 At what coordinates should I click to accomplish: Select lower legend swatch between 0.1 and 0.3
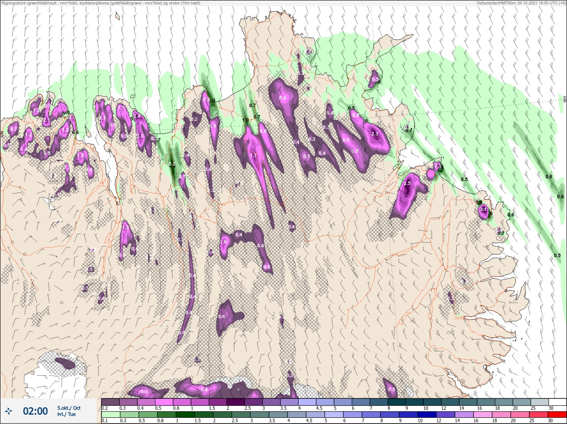click(110, 415)
